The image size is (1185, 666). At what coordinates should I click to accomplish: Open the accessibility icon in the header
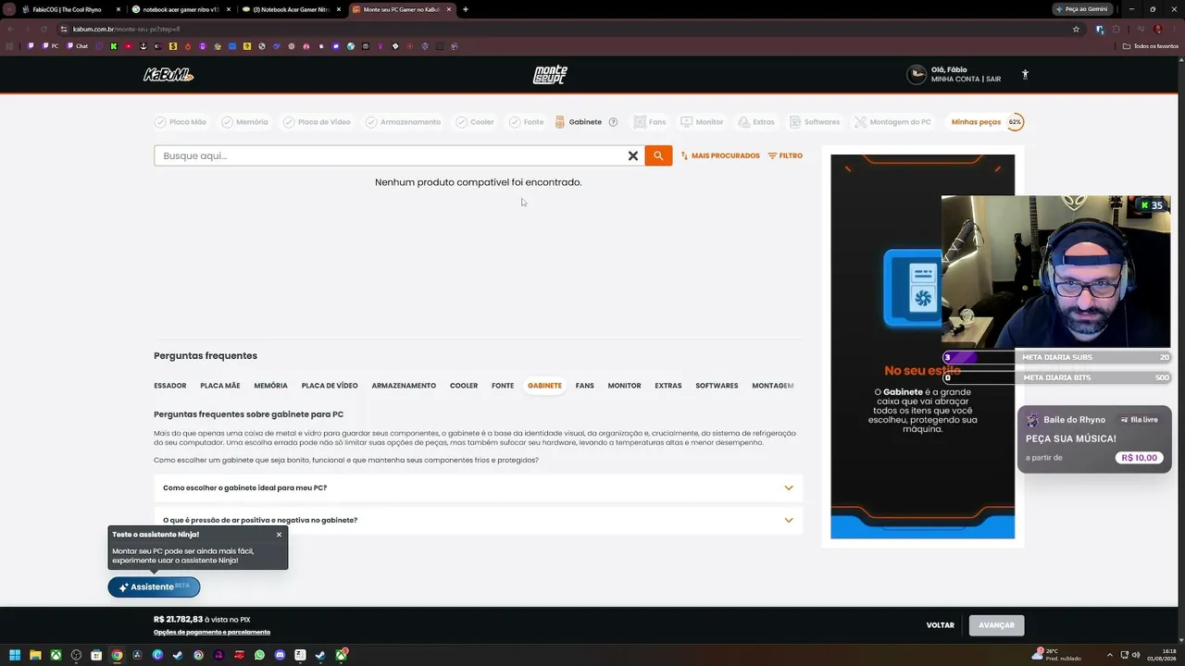coord(1025,75)
